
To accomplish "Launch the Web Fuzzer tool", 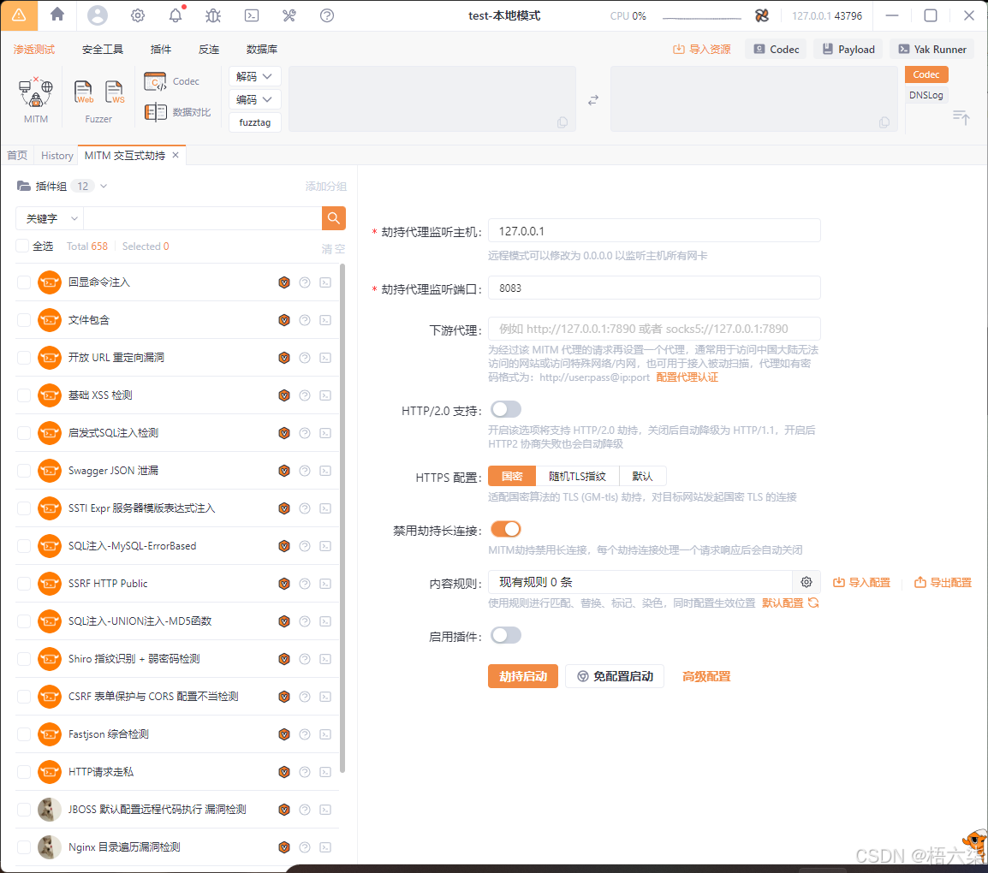I will pos(84,92).
